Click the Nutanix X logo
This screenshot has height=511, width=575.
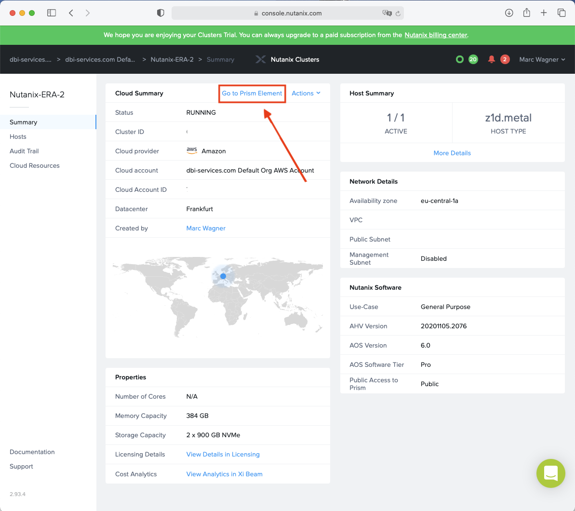tap(260, 59)
